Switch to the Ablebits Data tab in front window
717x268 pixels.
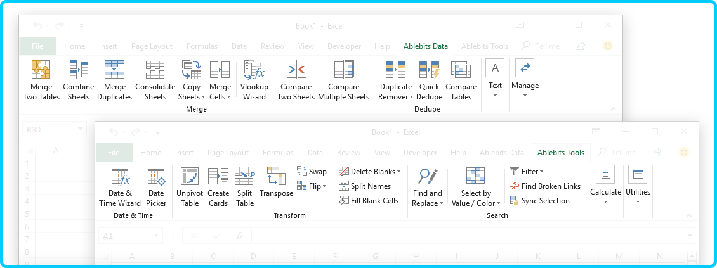click(501, 153)
